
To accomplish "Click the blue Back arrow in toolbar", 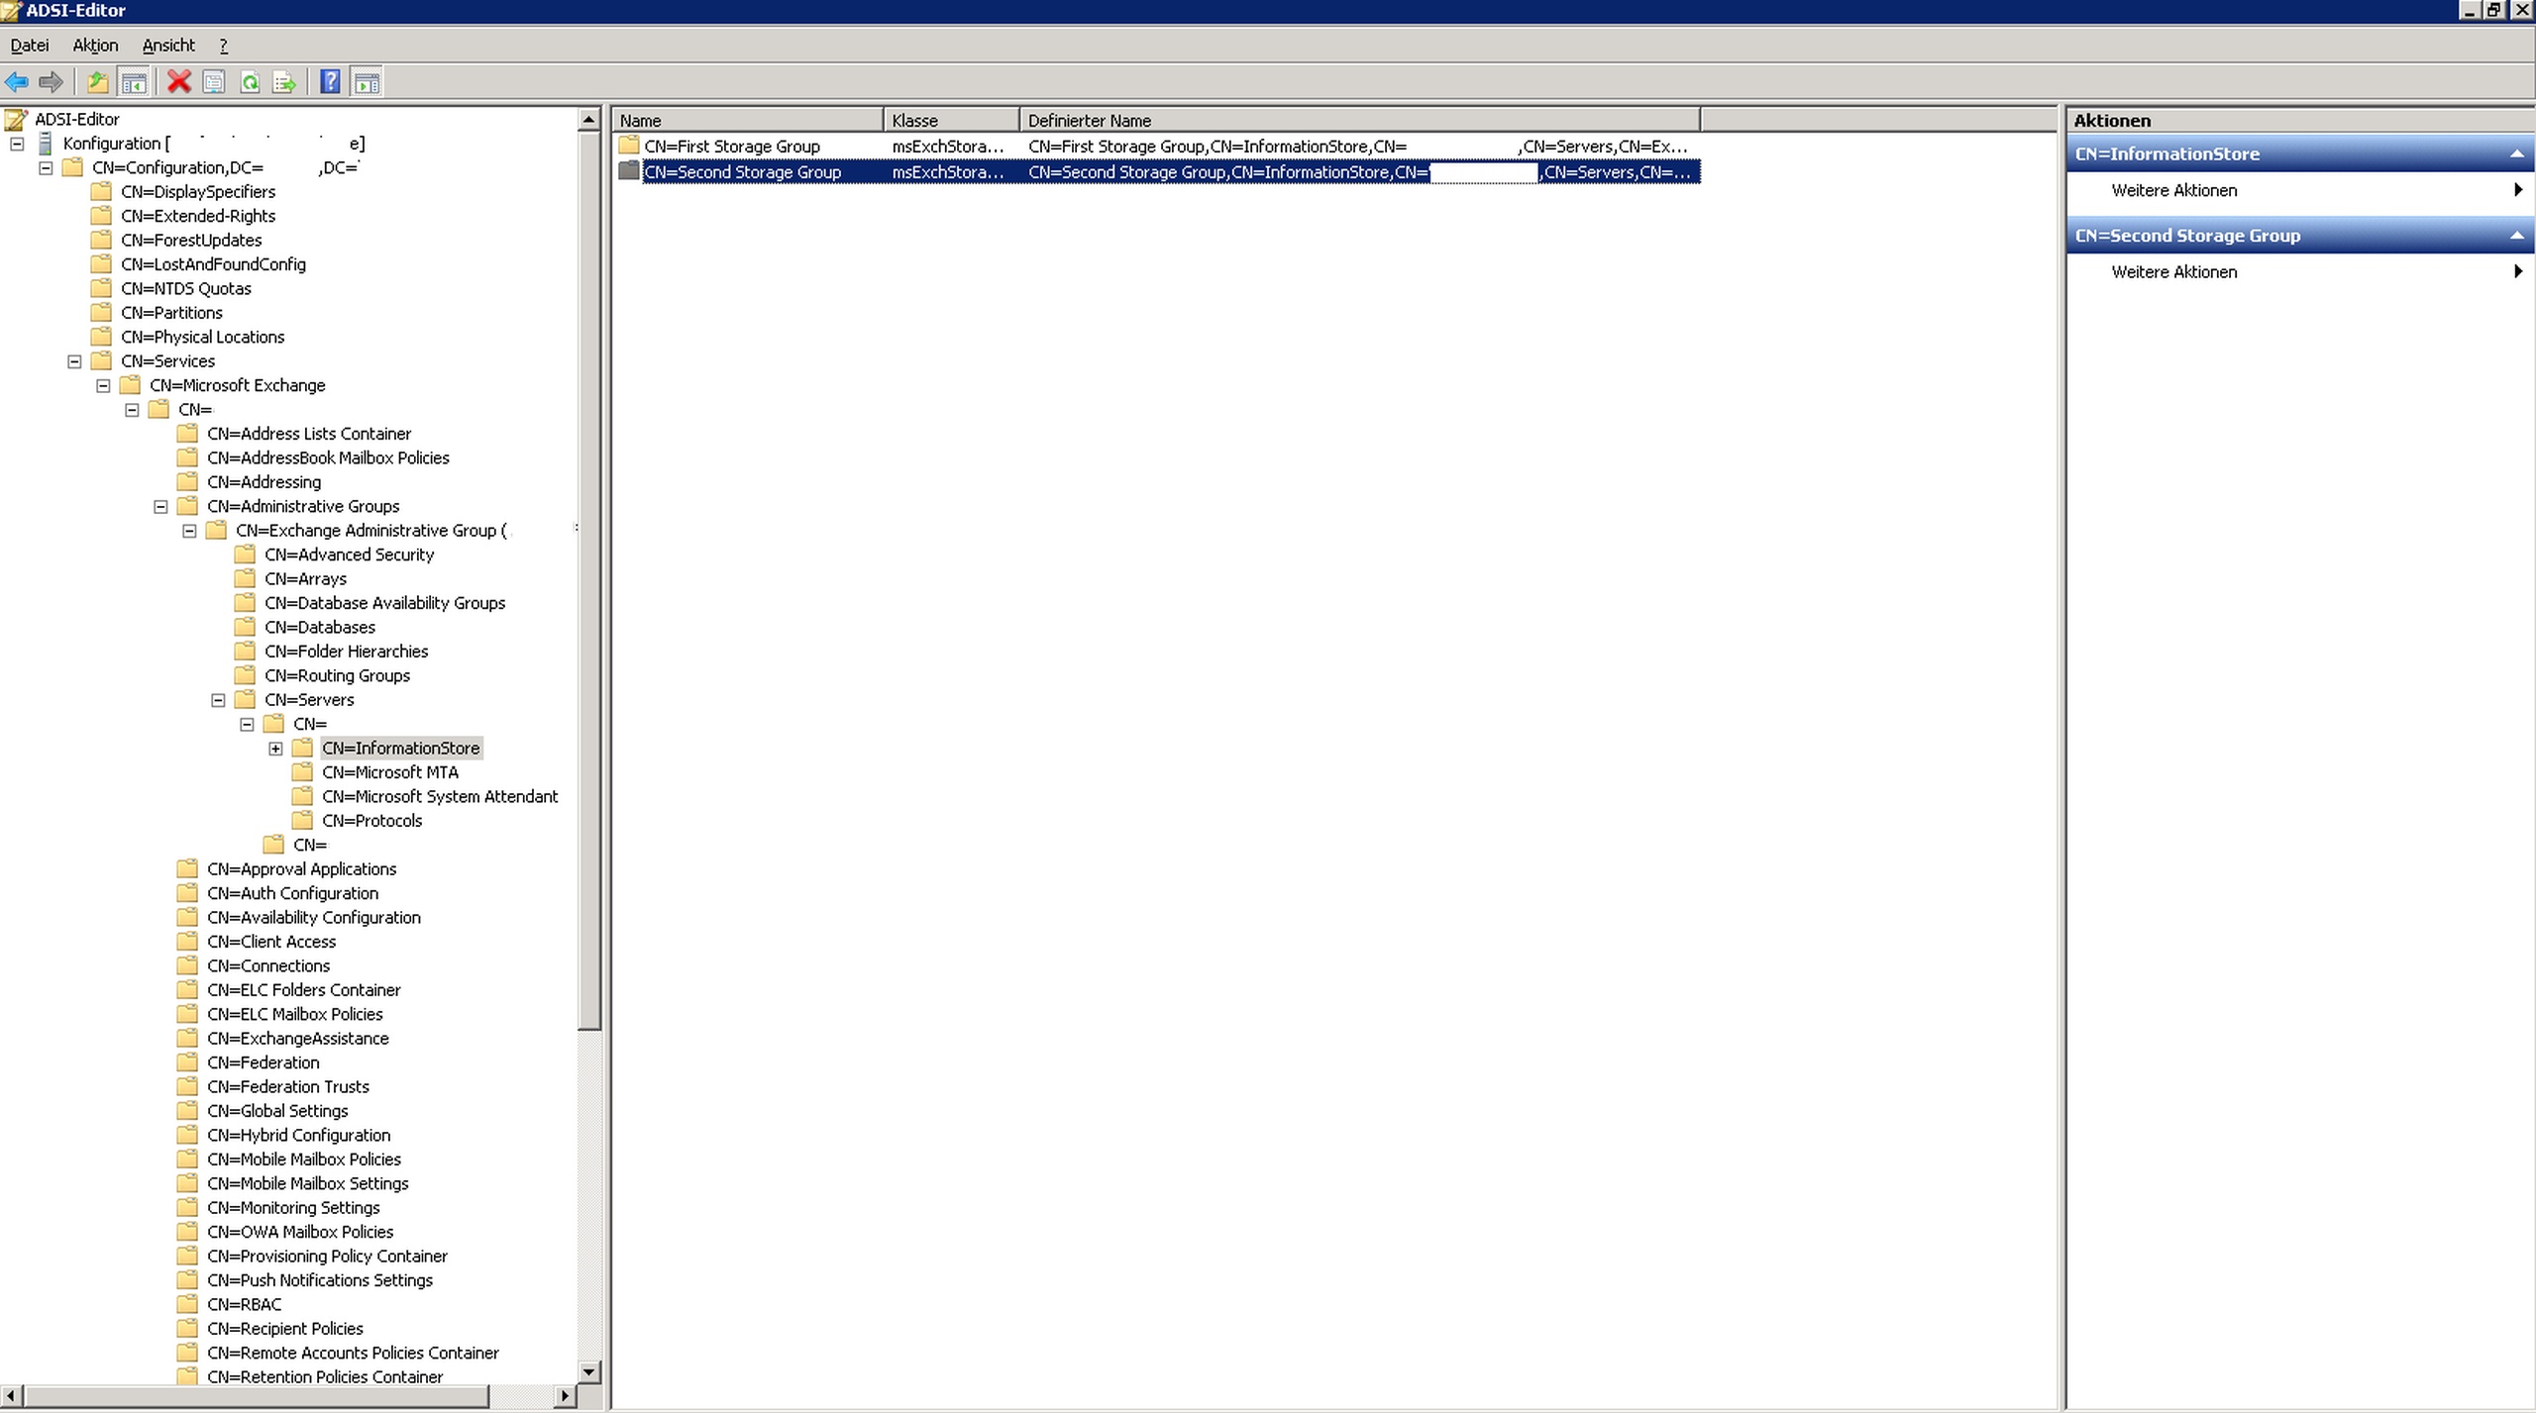I will click(x=17, y=82).
